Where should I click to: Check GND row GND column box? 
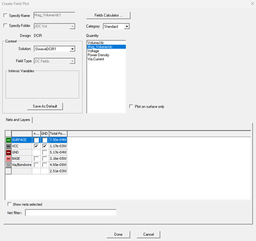(45, 153)
